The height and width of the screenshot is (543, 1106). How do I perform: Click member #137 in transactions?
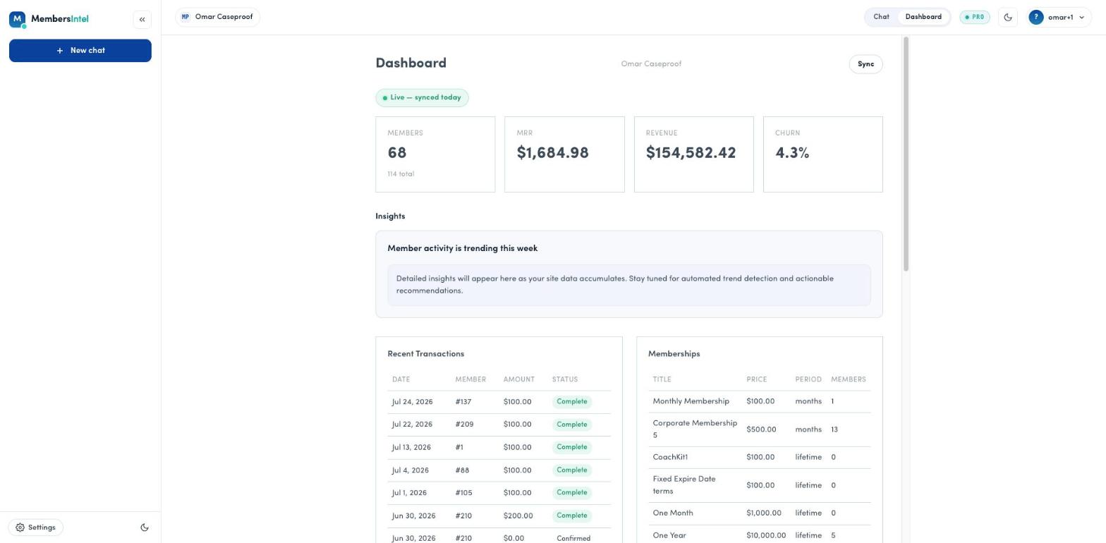point(463,402)
